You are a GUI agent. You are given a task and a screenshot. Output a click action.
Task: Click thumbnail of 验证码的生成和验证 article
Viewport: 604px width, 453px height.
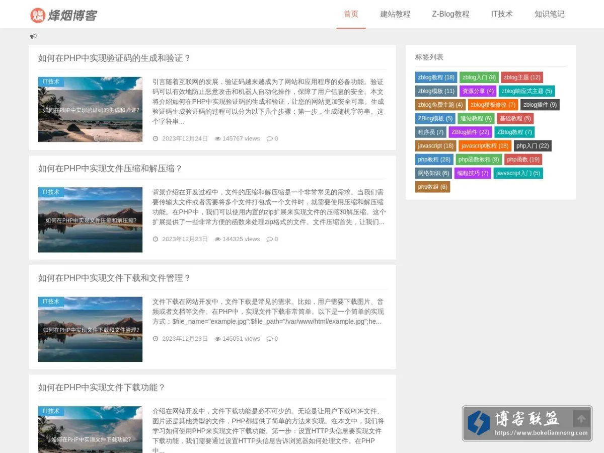tap(90, 109)
